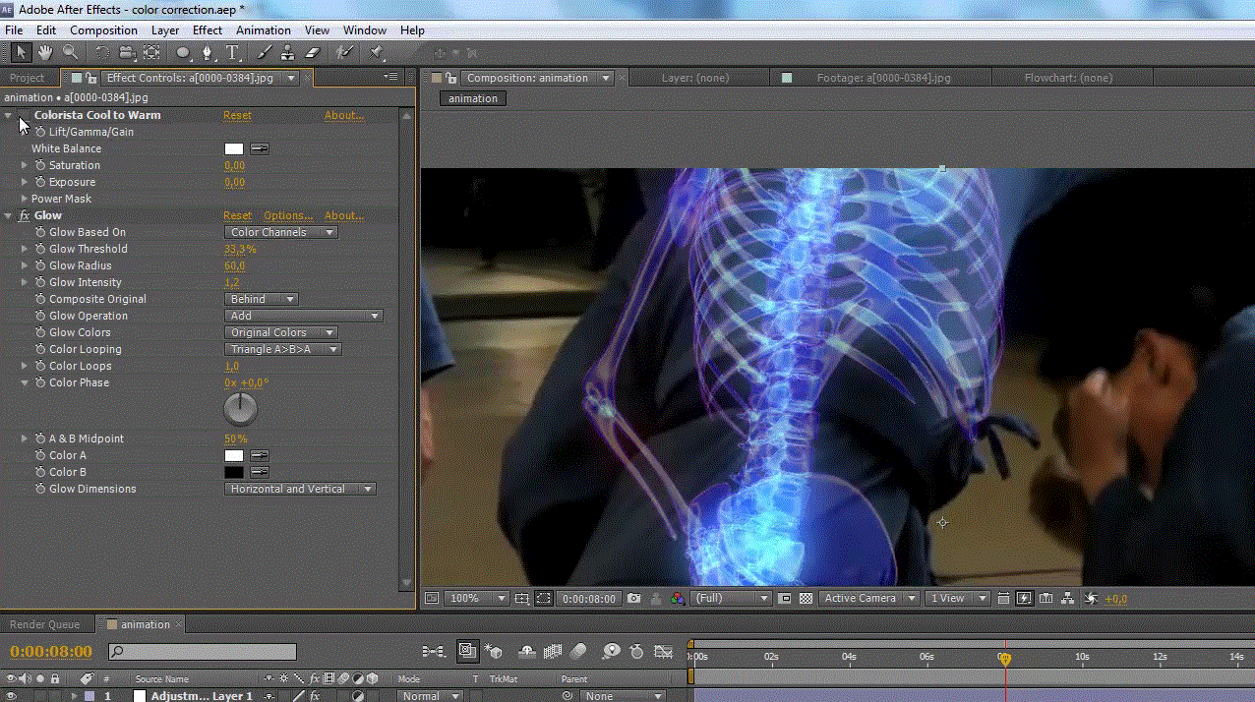Reset the Colorista Cool to Warm effect
This screenshot has width=1255, height=702.
pyautogui.click(x=237, y=115)
